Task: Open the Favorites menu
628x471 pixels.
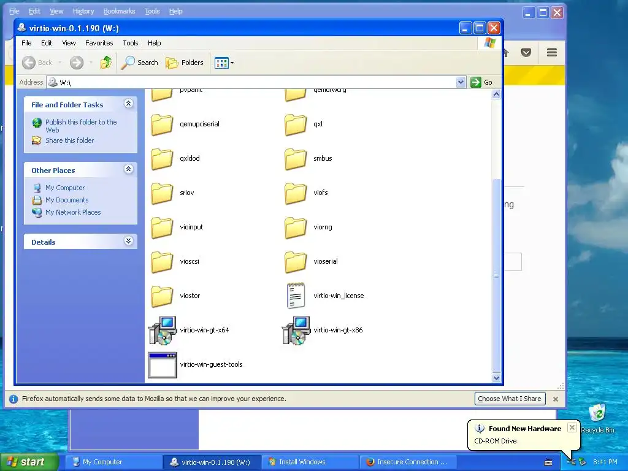Action: pyautogui.click(x=99, y=43)
